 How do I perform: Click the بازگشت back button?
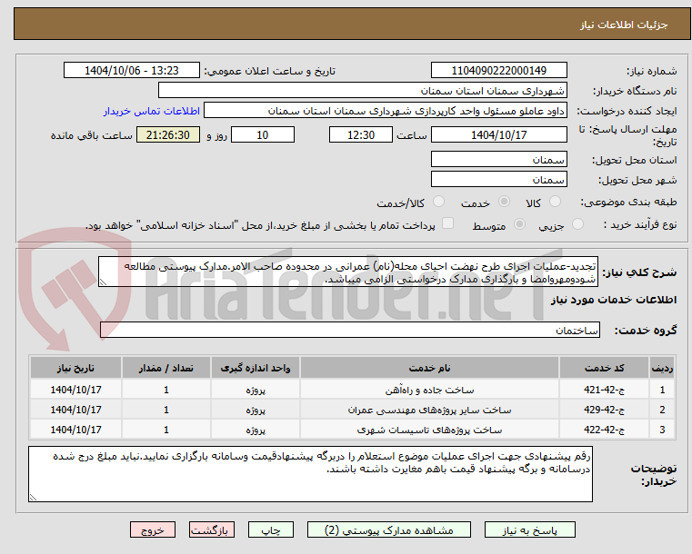211,529
